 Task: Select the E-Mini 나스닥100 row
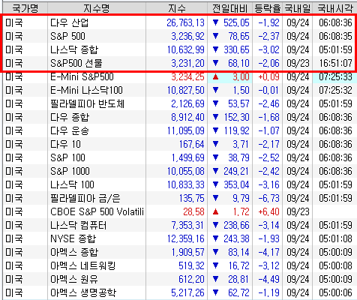178,90
